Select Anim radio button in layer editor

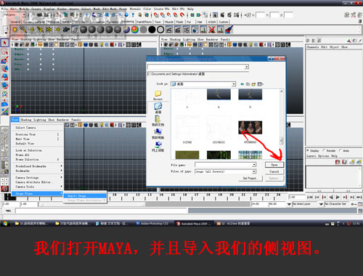pos(340,150)
